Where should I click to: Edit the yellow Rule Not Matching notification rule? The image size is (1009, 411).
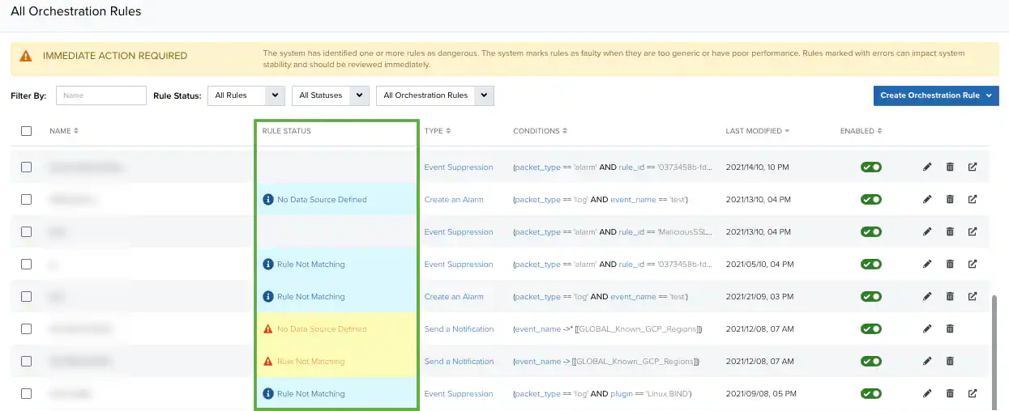click(x=927, y=362)
